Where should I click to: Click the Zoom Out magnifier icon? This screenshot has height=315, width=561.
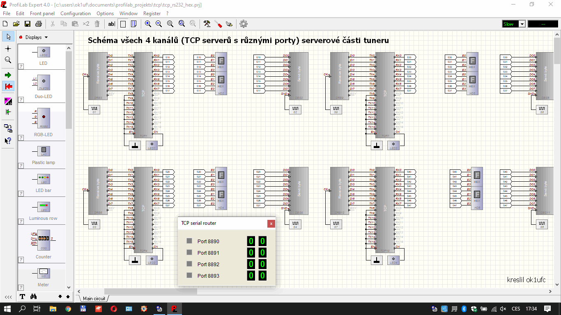coord(159,24)
